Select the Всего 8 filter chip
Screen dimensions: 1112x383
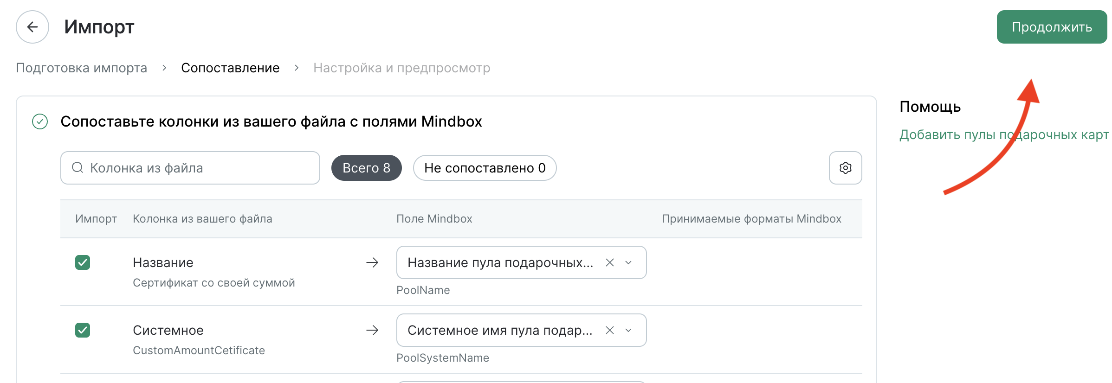click(x=366, y=168)
